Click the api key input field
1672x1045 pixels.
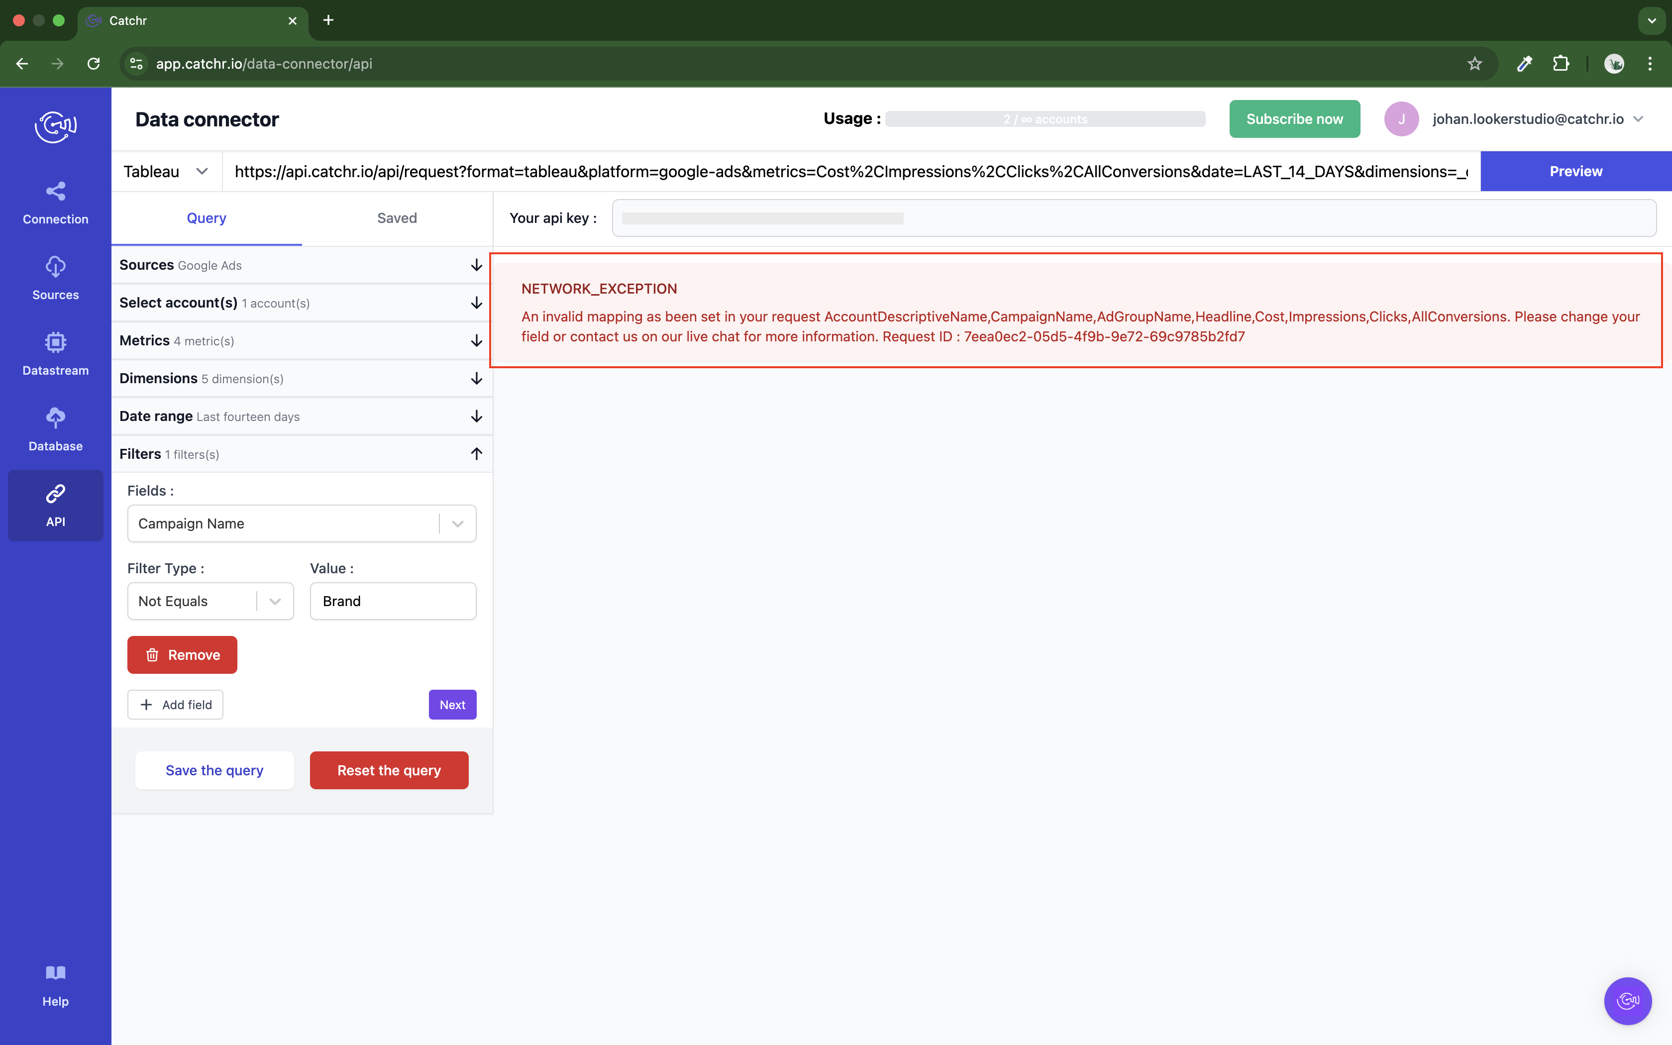1134,218
